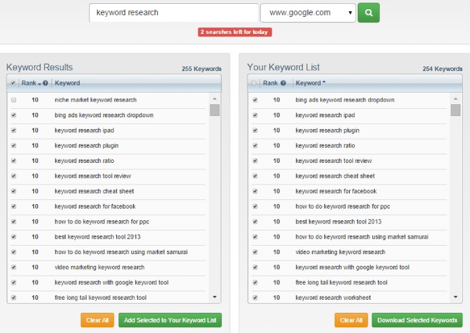The width and height of the screenshot is (470, 333).
Task: Toggle select-all checkbox in Keyword Results header
Action: pyautogui.click(x=14, y=83)
